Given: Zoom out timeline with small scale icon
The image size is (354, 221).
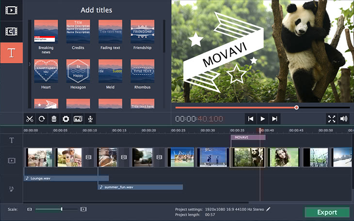Looking at the screenshot, I should (30, 209).
